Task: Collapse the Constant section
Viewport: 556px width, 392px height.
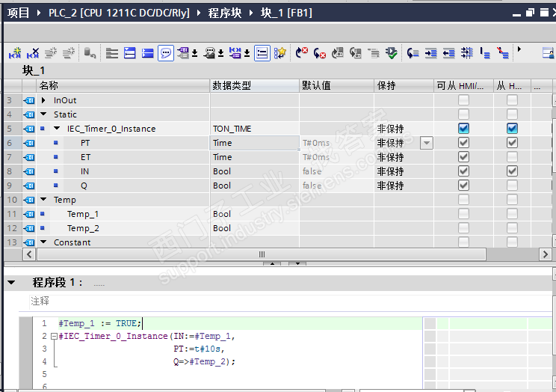Action: (43, 242)
